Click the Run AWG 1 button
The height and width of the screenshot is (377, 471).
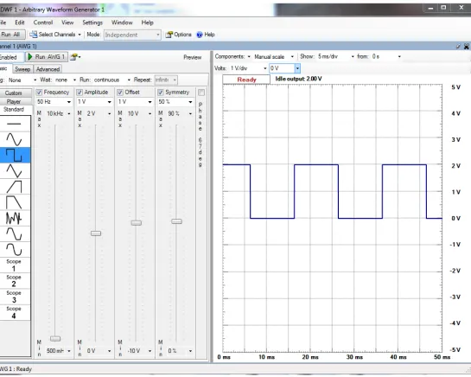(47, 57)
